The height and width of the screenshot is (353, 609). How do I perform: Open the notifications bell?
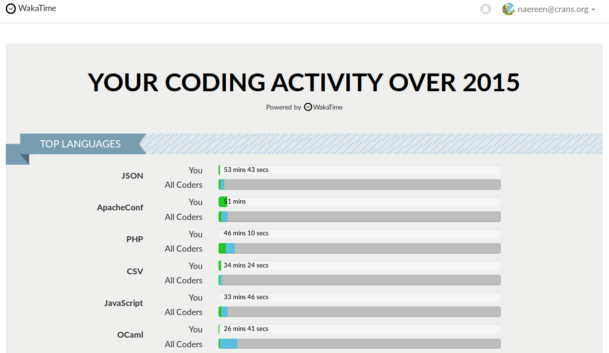486,9
